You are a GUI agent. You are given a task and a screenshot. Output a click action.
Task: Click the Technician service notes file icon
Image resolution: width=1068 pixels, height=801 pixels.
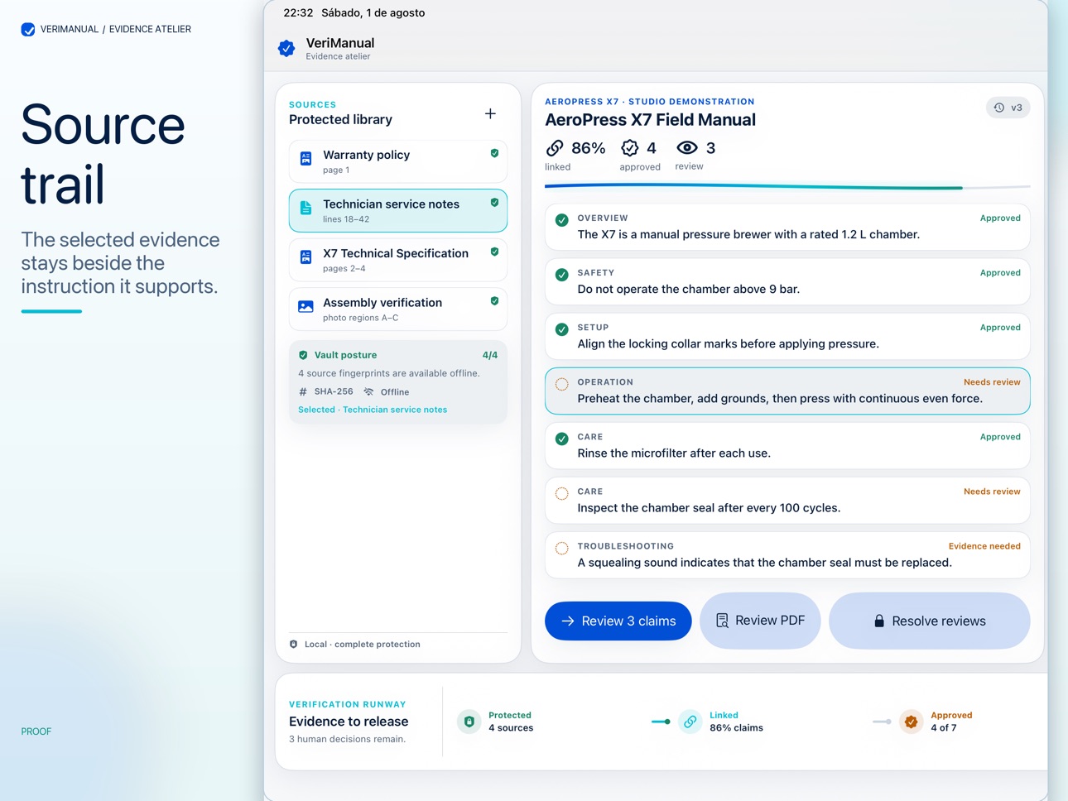click(x=305, y=208)
